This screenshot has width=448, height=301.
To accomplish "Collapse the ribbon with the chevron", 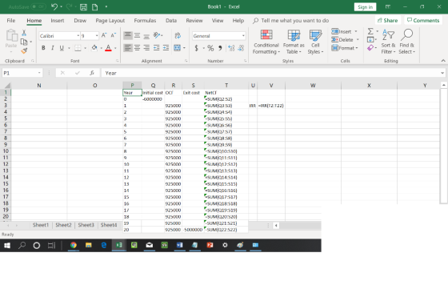I will point(443,61).
